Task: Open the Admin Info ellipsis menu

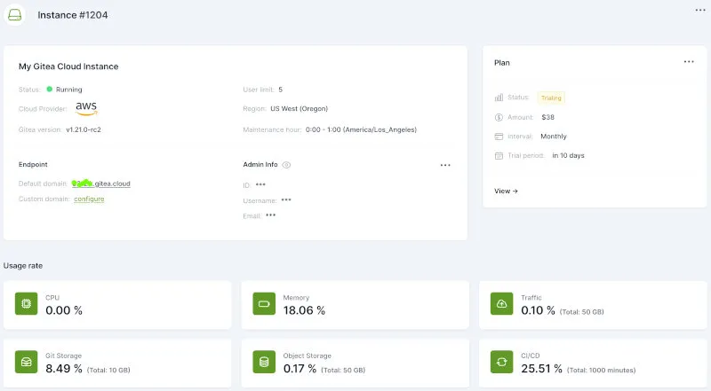Action: [445, 165]
